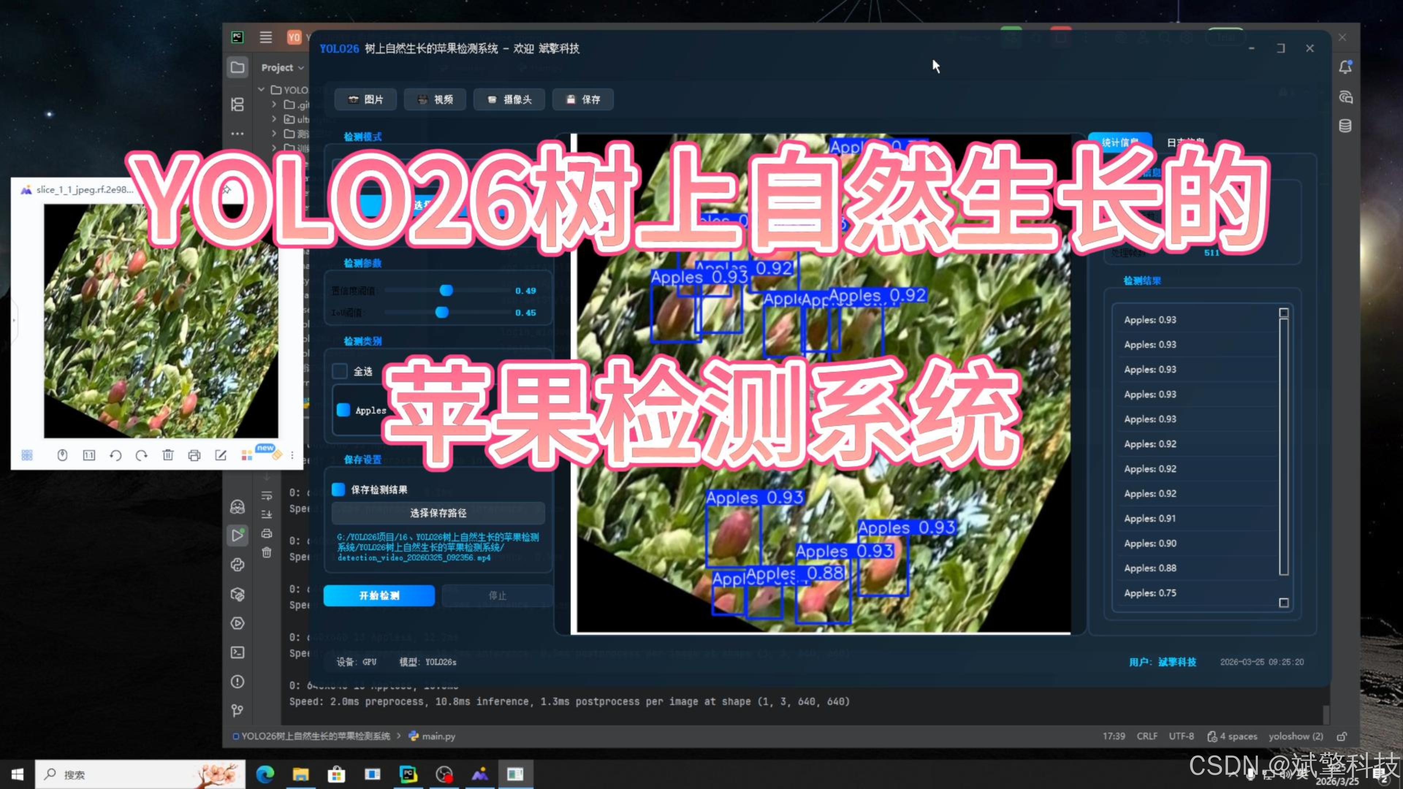
Task: Open the Services tool window
Action: tap(237, 623)
